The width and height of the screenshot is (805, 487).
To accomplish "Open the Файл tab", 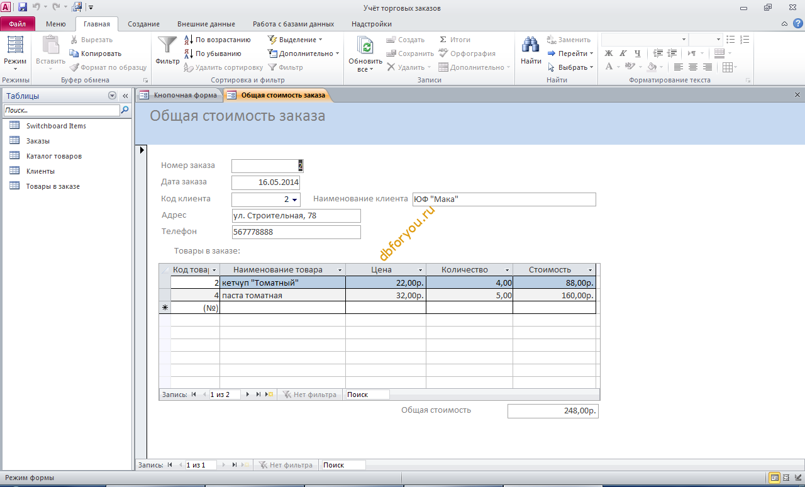I will coord(18,24).
